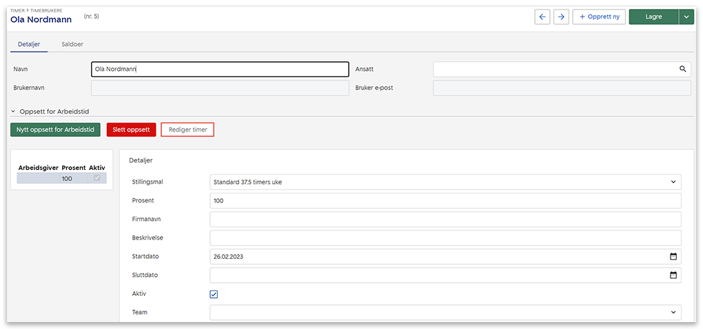Select the Detaljer tab
703x329 pixels.
pos(29,45)
